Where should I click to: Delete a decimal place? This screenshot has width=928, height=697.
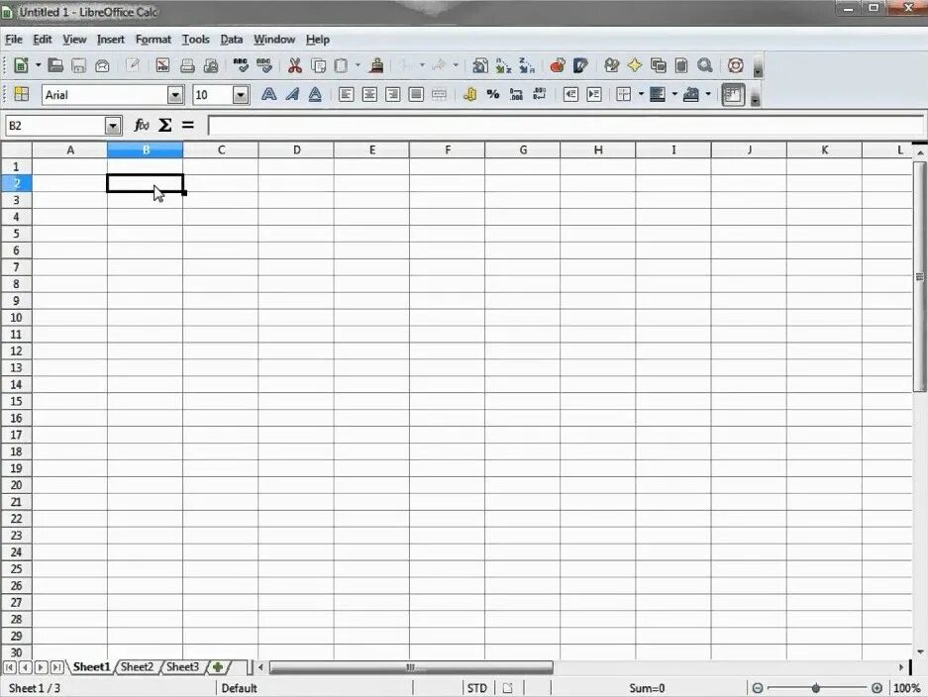539,95
